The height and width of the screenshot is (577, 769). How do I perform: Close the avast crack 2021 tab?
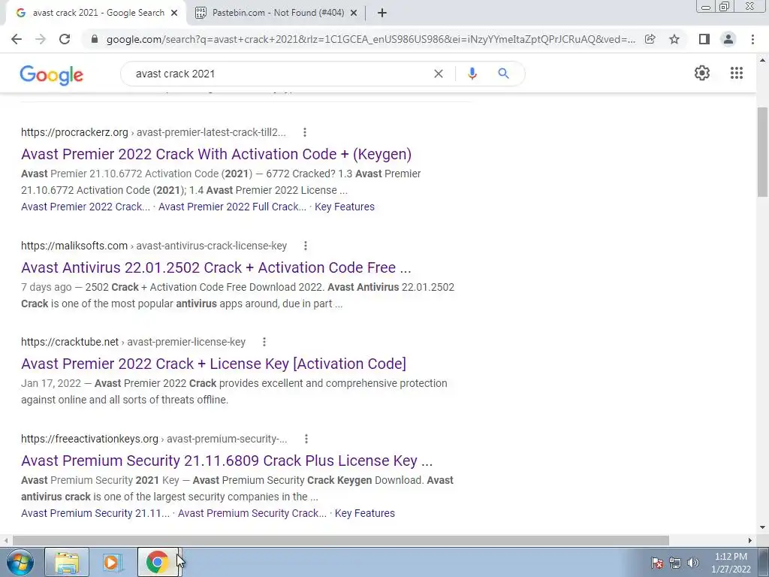(174, 14)
